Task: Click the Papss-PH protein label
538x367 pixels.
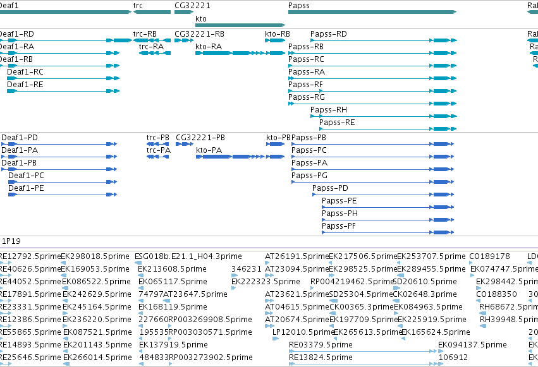Action: (339, 214)
